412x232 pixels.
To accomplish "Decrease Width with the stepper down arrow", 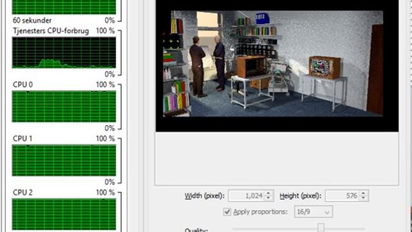I will (268, 198).
